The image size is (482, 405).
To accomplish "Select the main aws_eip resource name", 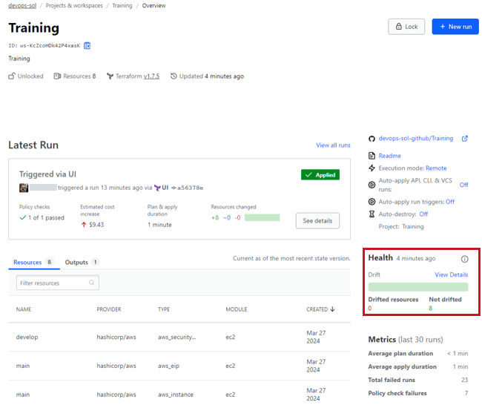I will [x=23, y=366].
